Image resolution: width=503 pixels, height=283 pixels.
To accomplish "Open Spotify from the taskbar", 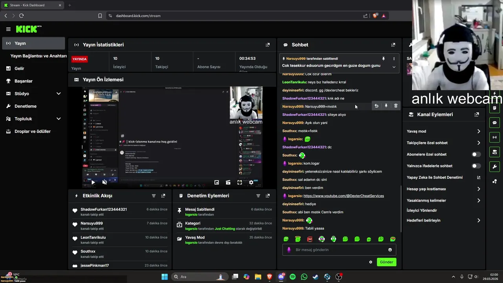I will [x=293, y=277].
